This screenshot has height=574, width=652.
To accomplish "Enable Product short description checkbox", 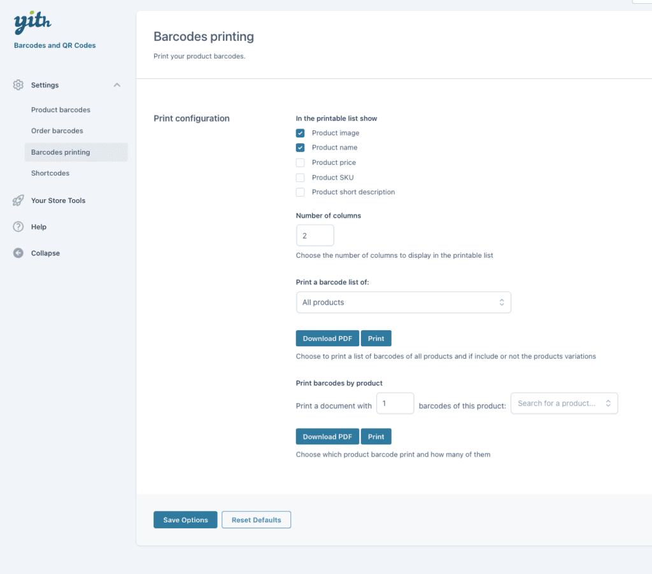I will [x=301, y=192].
